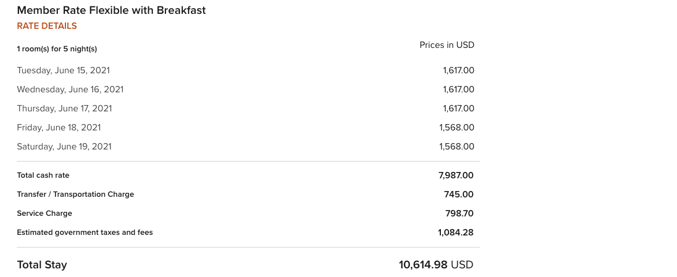The image size is (677, 277).
Task: Click the 1,084.28 taxes amount
Action: point(455,232)
